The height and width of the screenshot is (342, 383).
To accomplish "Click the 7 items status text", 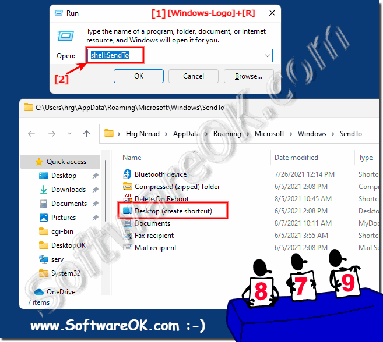I will pos(38,302).
